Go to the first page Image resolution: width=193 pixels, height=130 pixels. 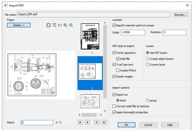coord(80,122)
